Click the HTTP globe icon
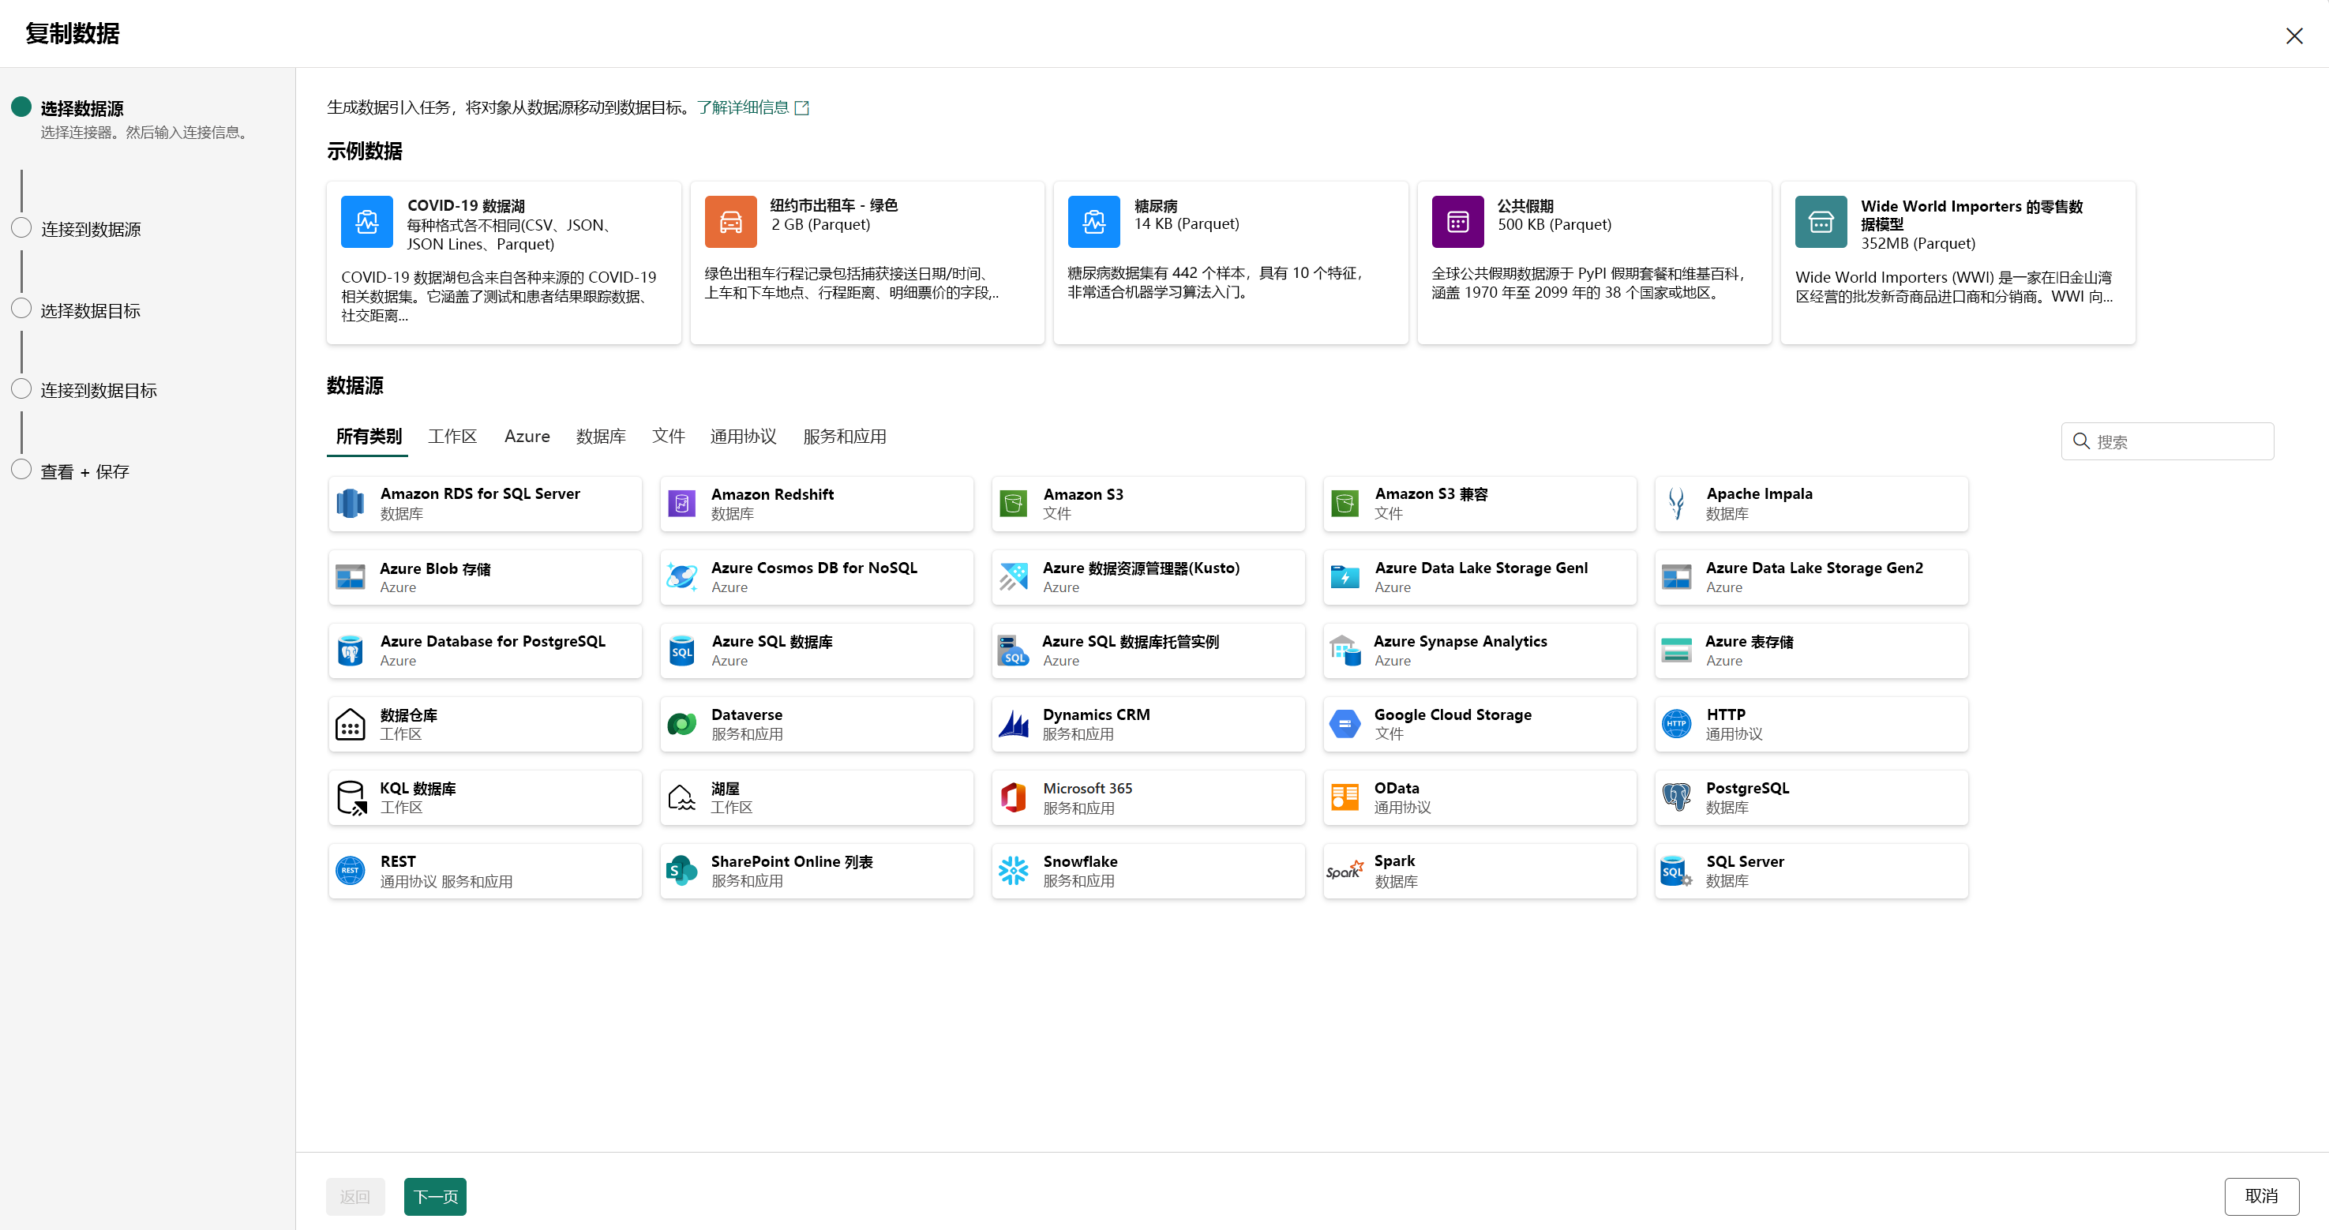The height and width of the screenshot is (1230, 2329). [1676, 725]
